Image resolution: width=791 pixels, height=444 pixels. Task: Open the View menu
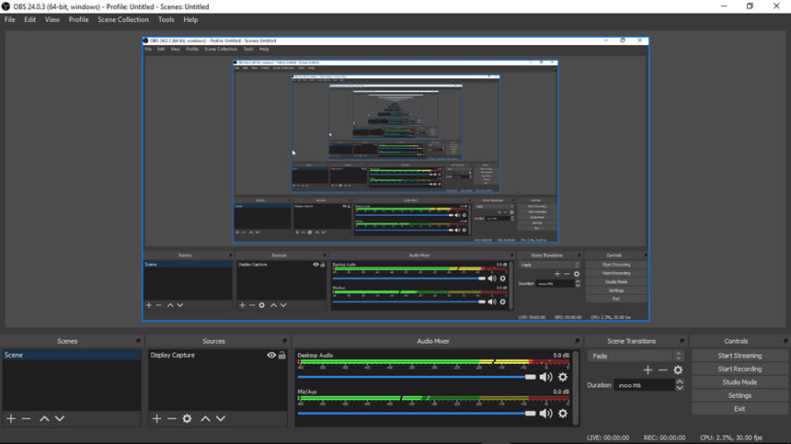click(x=52, y=19)
